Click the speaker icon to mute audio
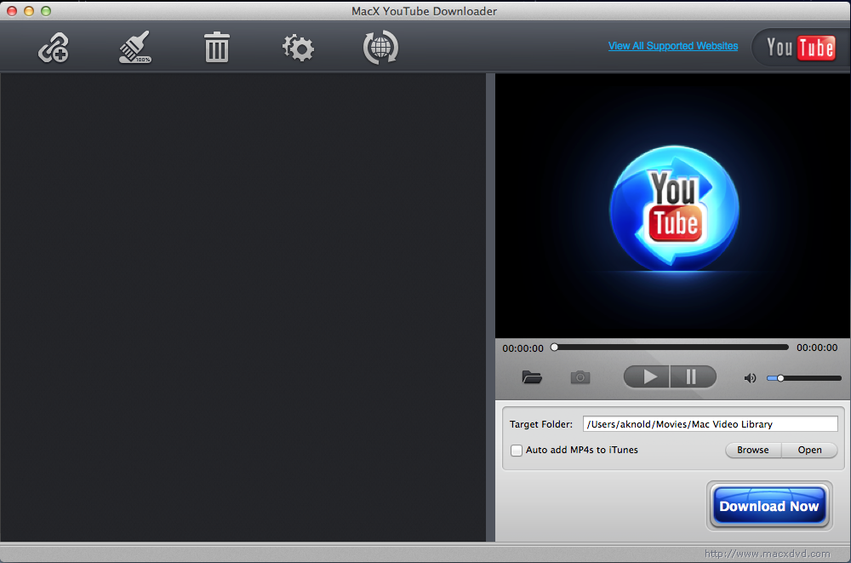Viewport: 851px width, 563px height. pyautogui.click(x=749, y=377)
